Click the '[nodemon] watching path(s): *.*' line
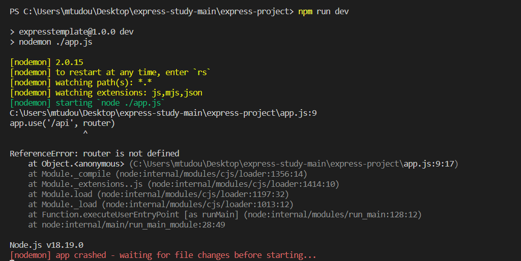Viewport: 521px width, 261px height. tap(81, 83)
